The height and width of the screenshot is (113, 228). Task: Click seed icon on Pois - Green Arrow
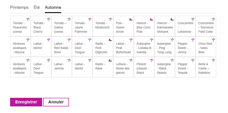pyautogui.click(x=131, y=19)
